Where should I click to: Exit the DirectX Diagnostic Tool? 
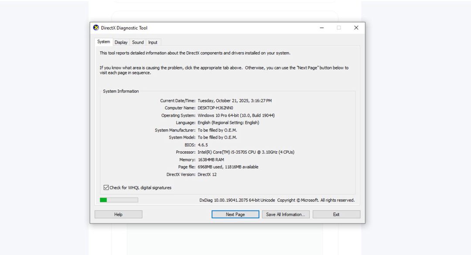[336, 214]
